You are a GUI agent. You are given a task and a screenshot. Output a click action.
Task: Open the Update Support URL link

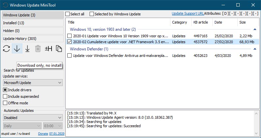click(188, 14)
